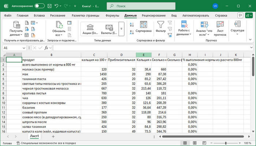Apply the Фильтр funnel filter
Viewport: 256px width, 146px height.
[161, 27]
